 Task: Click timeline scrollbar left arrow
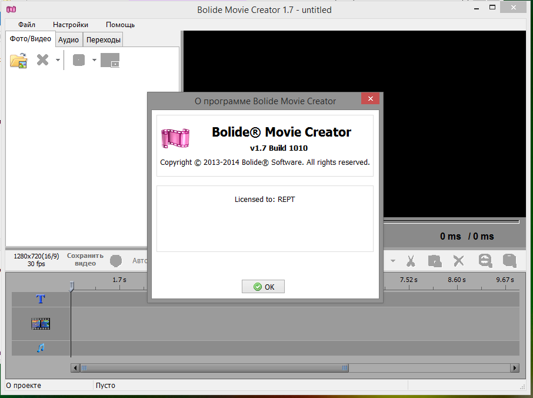[75, 368]
